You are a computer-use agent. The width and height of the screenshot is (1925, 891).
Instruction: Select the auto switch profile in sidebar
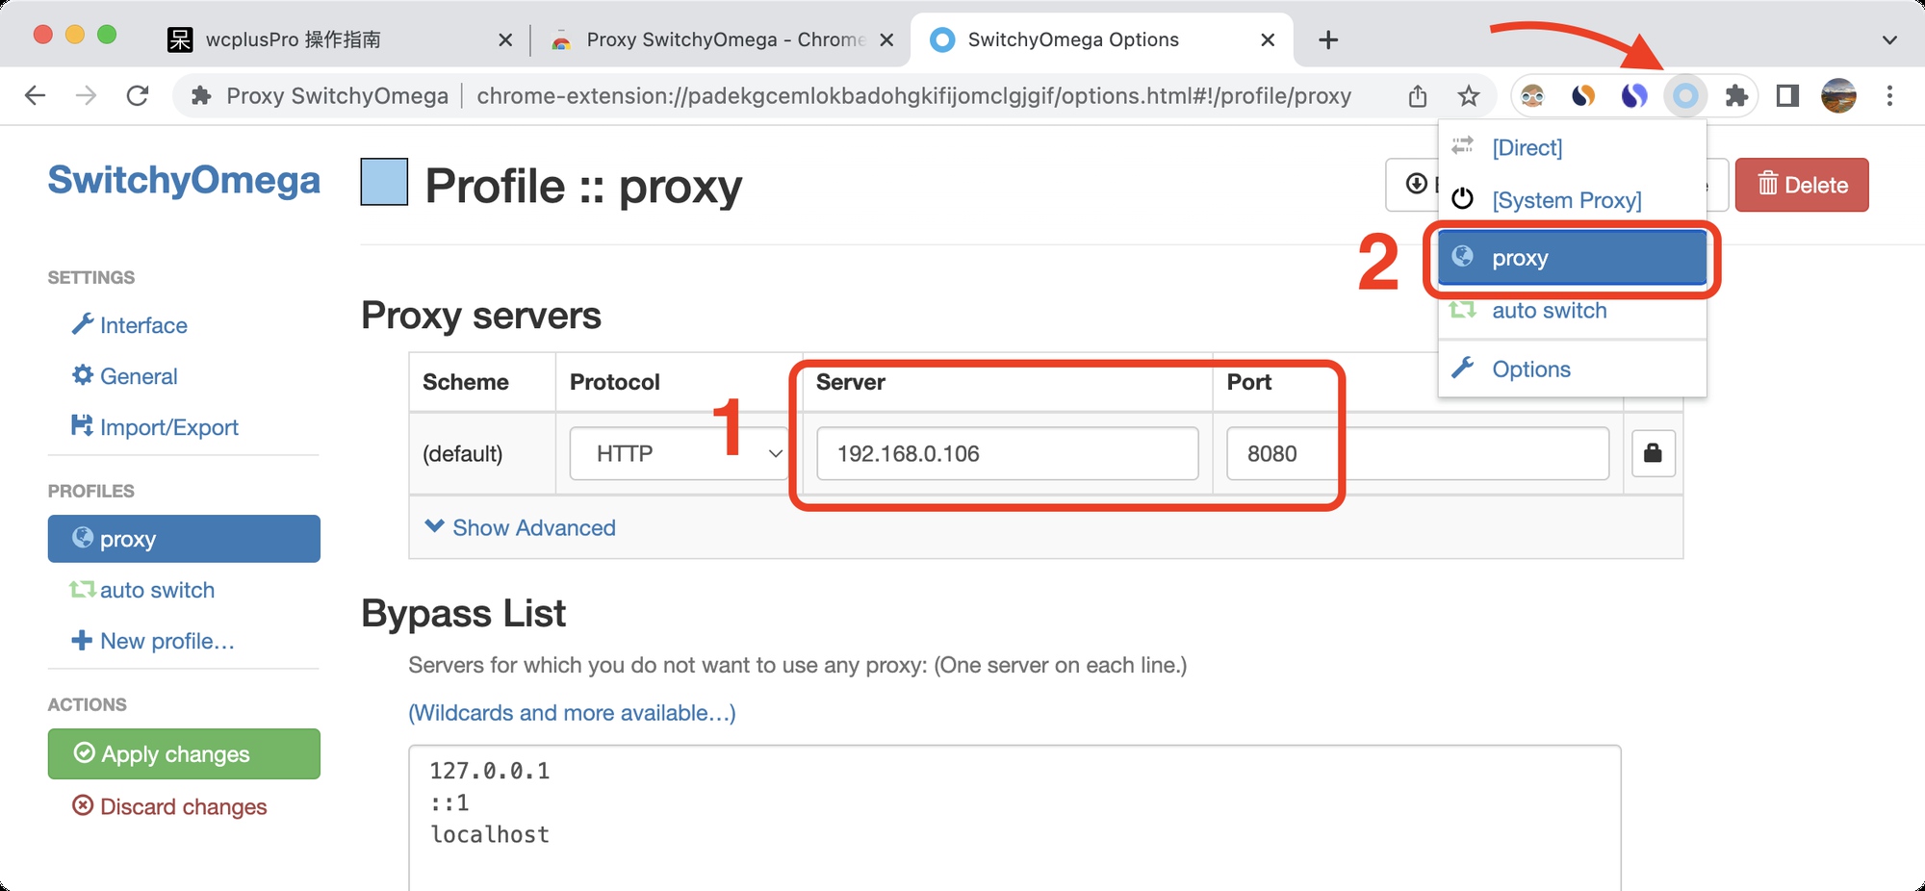click(141, 590)
